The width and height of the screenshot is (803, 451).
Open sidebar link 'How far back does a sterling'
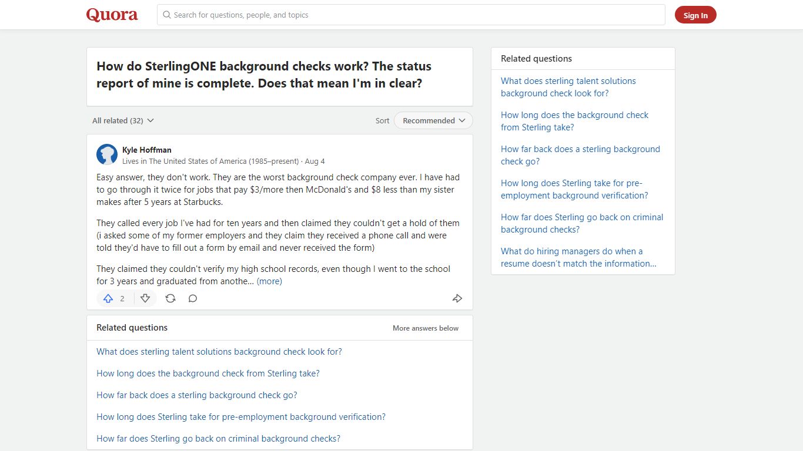tap(580, 155)
